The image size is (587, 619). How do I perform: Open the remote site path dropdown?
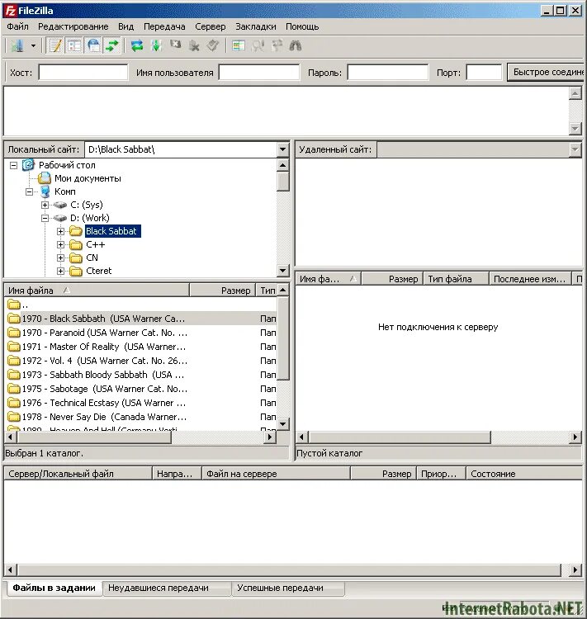[x=575, y=149]
